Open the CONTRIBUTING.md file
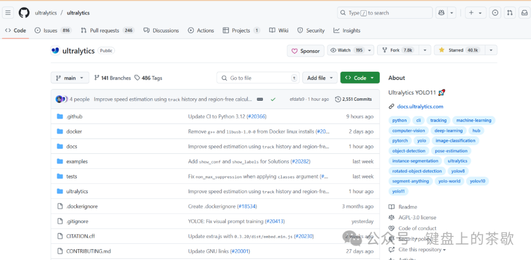This screenshot has width=531, height=260. pos(88,251)
